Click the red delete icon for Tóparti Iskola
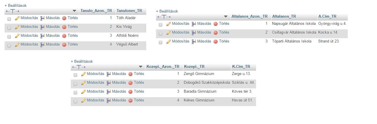The height and width of the screenshot is (124, 377). click(x=216, y=42)
